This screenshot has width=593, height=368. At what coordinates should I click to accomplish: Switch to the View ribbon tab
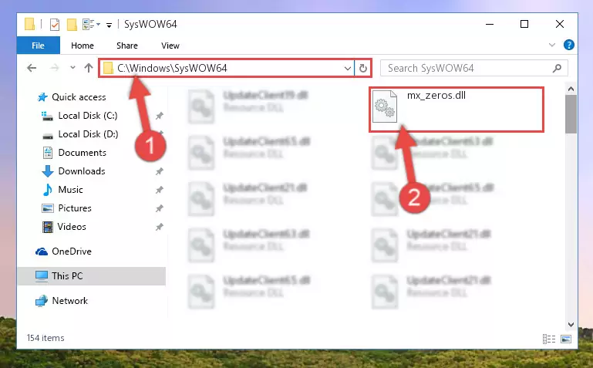point(170,46)
